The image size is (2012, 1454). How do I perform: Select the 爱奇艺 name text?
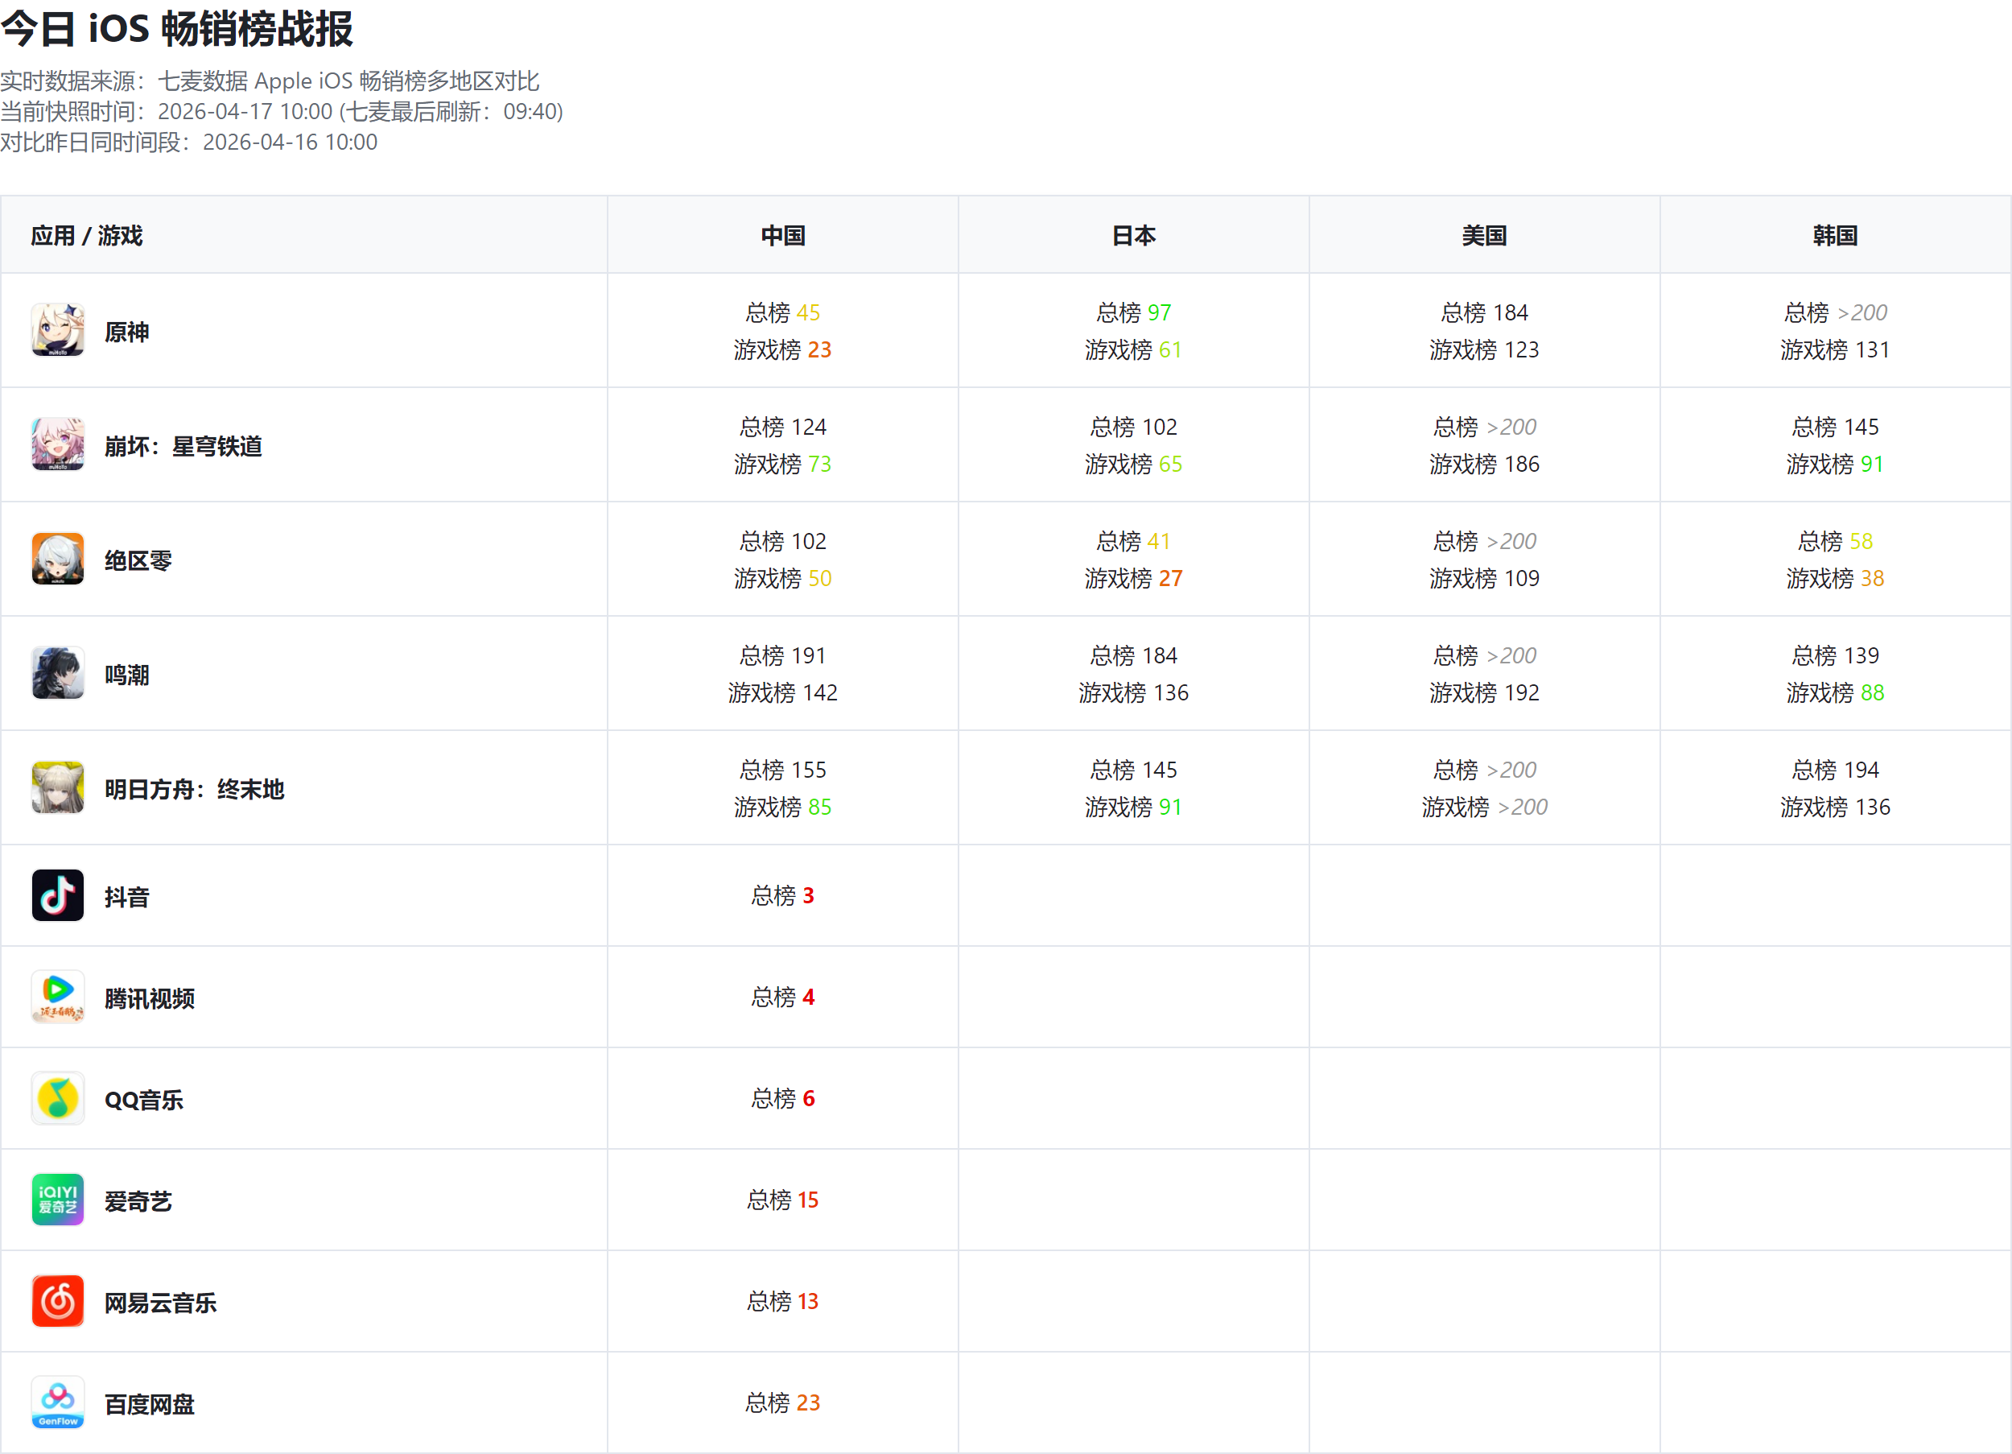[x=138, y=1202]
